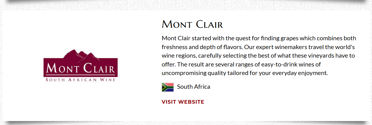This screenshot has height=125, width=372.
Task: Click the Mont Clair logo image
Action: pyautogui.click(x=81, y=65)
